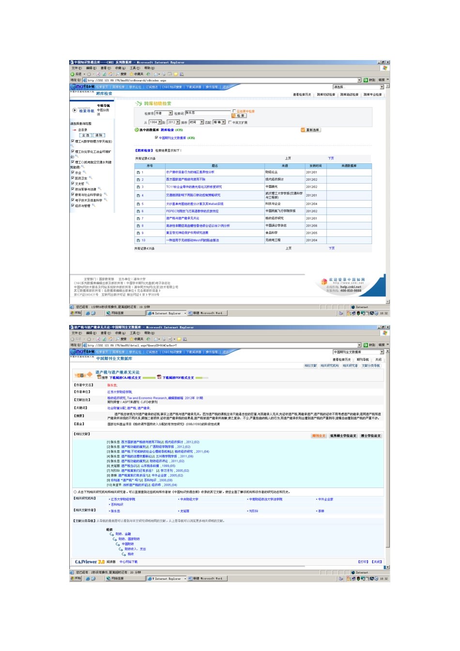Click the 全选 button in the category panel
Viewport: 460px width, 651px height.
pos(86,136)
